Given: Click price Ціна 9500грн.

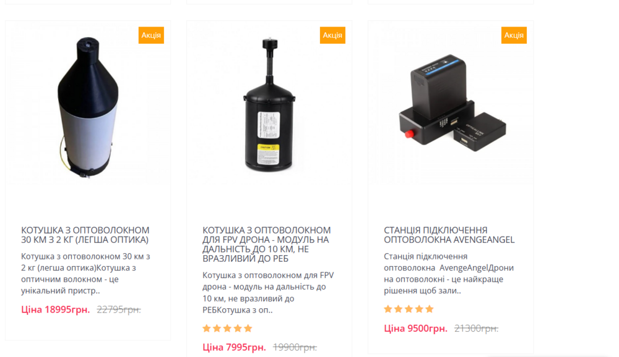Looking at the screenshot, I should [x=416, y=328].
